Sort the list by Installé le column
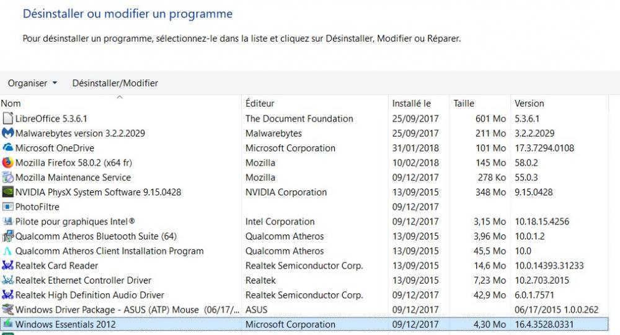Screen dimensions: 620x335 411,104
